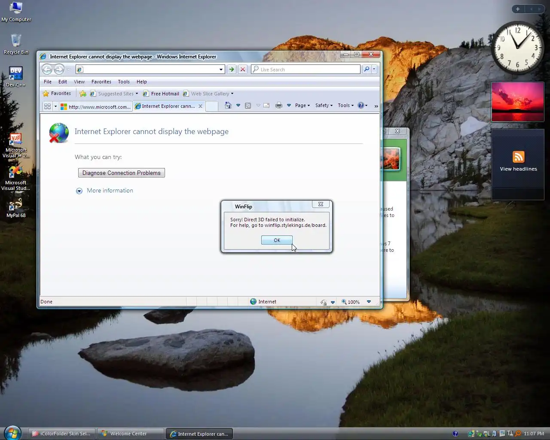Image resolution: width=550 pixels, height=440 pixels.
Task: Click the Start orb button
Action: [x=12, y=433]
